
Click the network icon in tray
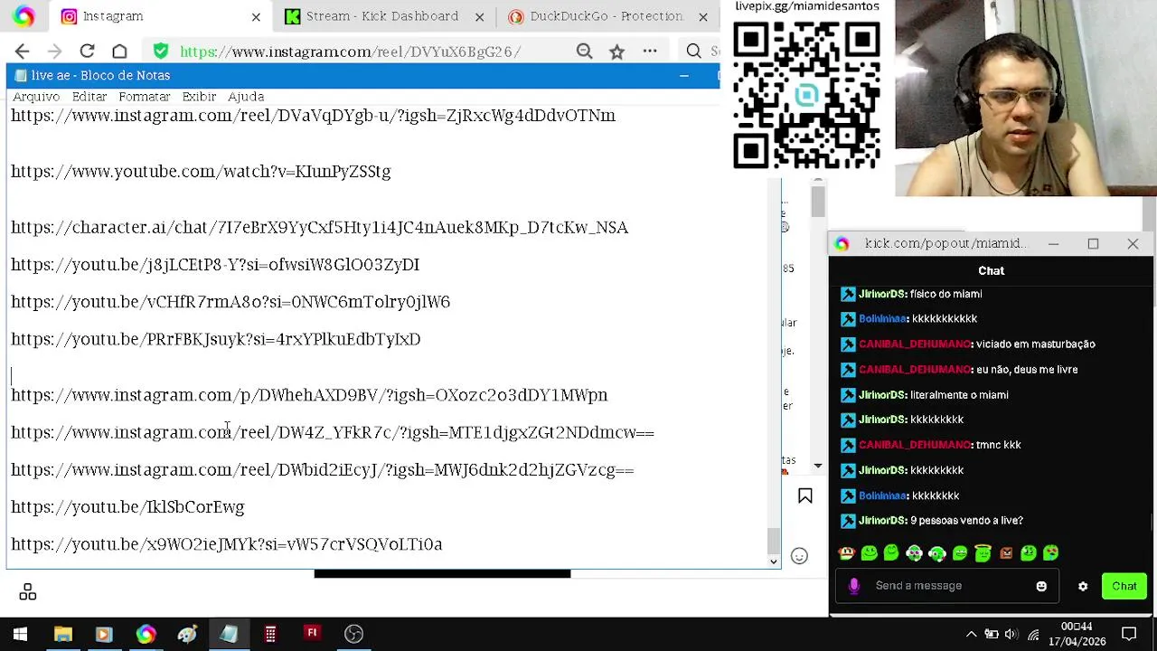[1033, 634]
